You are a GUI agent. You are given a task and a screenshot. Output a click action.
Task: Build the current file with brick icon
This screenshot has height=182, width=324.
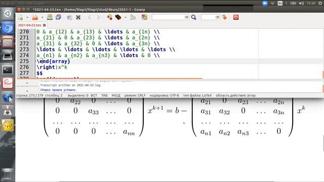[118, 17]
